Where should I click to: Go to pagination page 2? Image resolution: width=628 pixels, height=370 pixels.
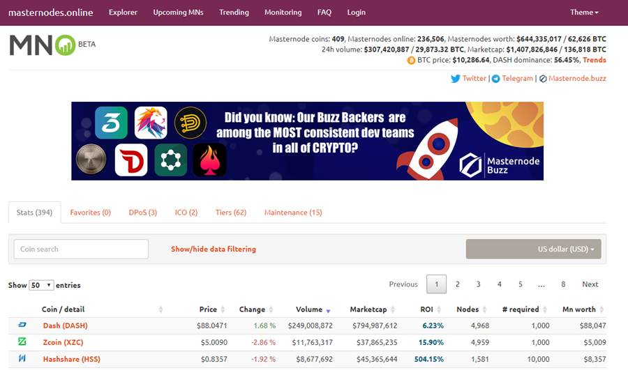pos(457,284)
